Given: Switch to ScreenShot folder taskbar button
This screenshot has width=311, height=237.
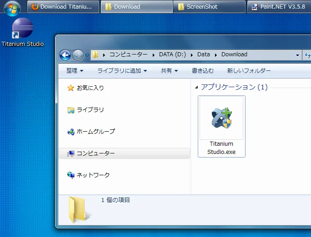Looking at the screenshot, I should (x=209, y=7).
